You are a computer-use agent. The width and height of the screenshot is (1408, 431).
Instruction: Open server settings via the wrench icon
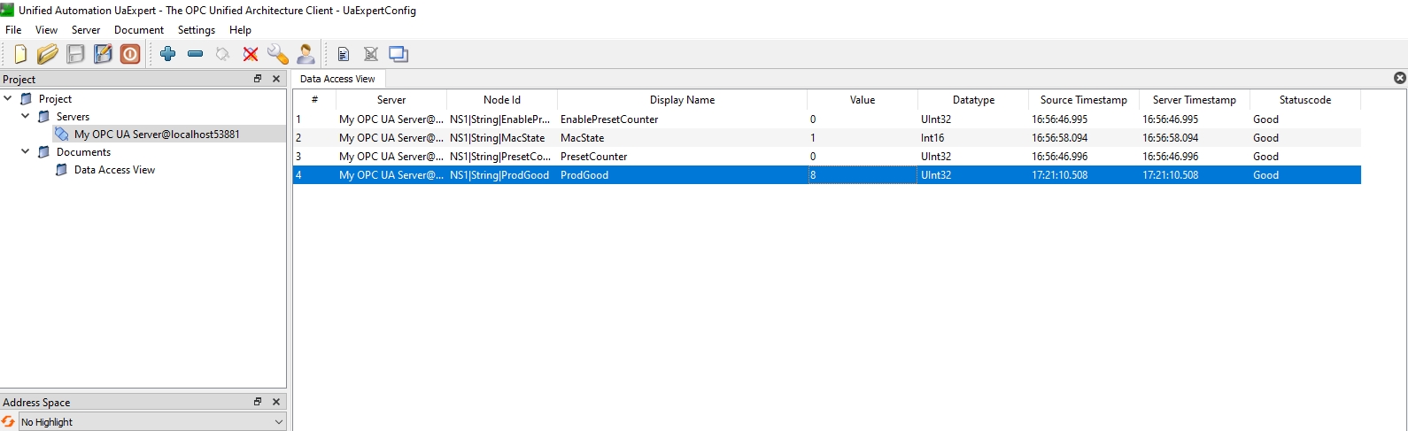(x=278, y=54)
